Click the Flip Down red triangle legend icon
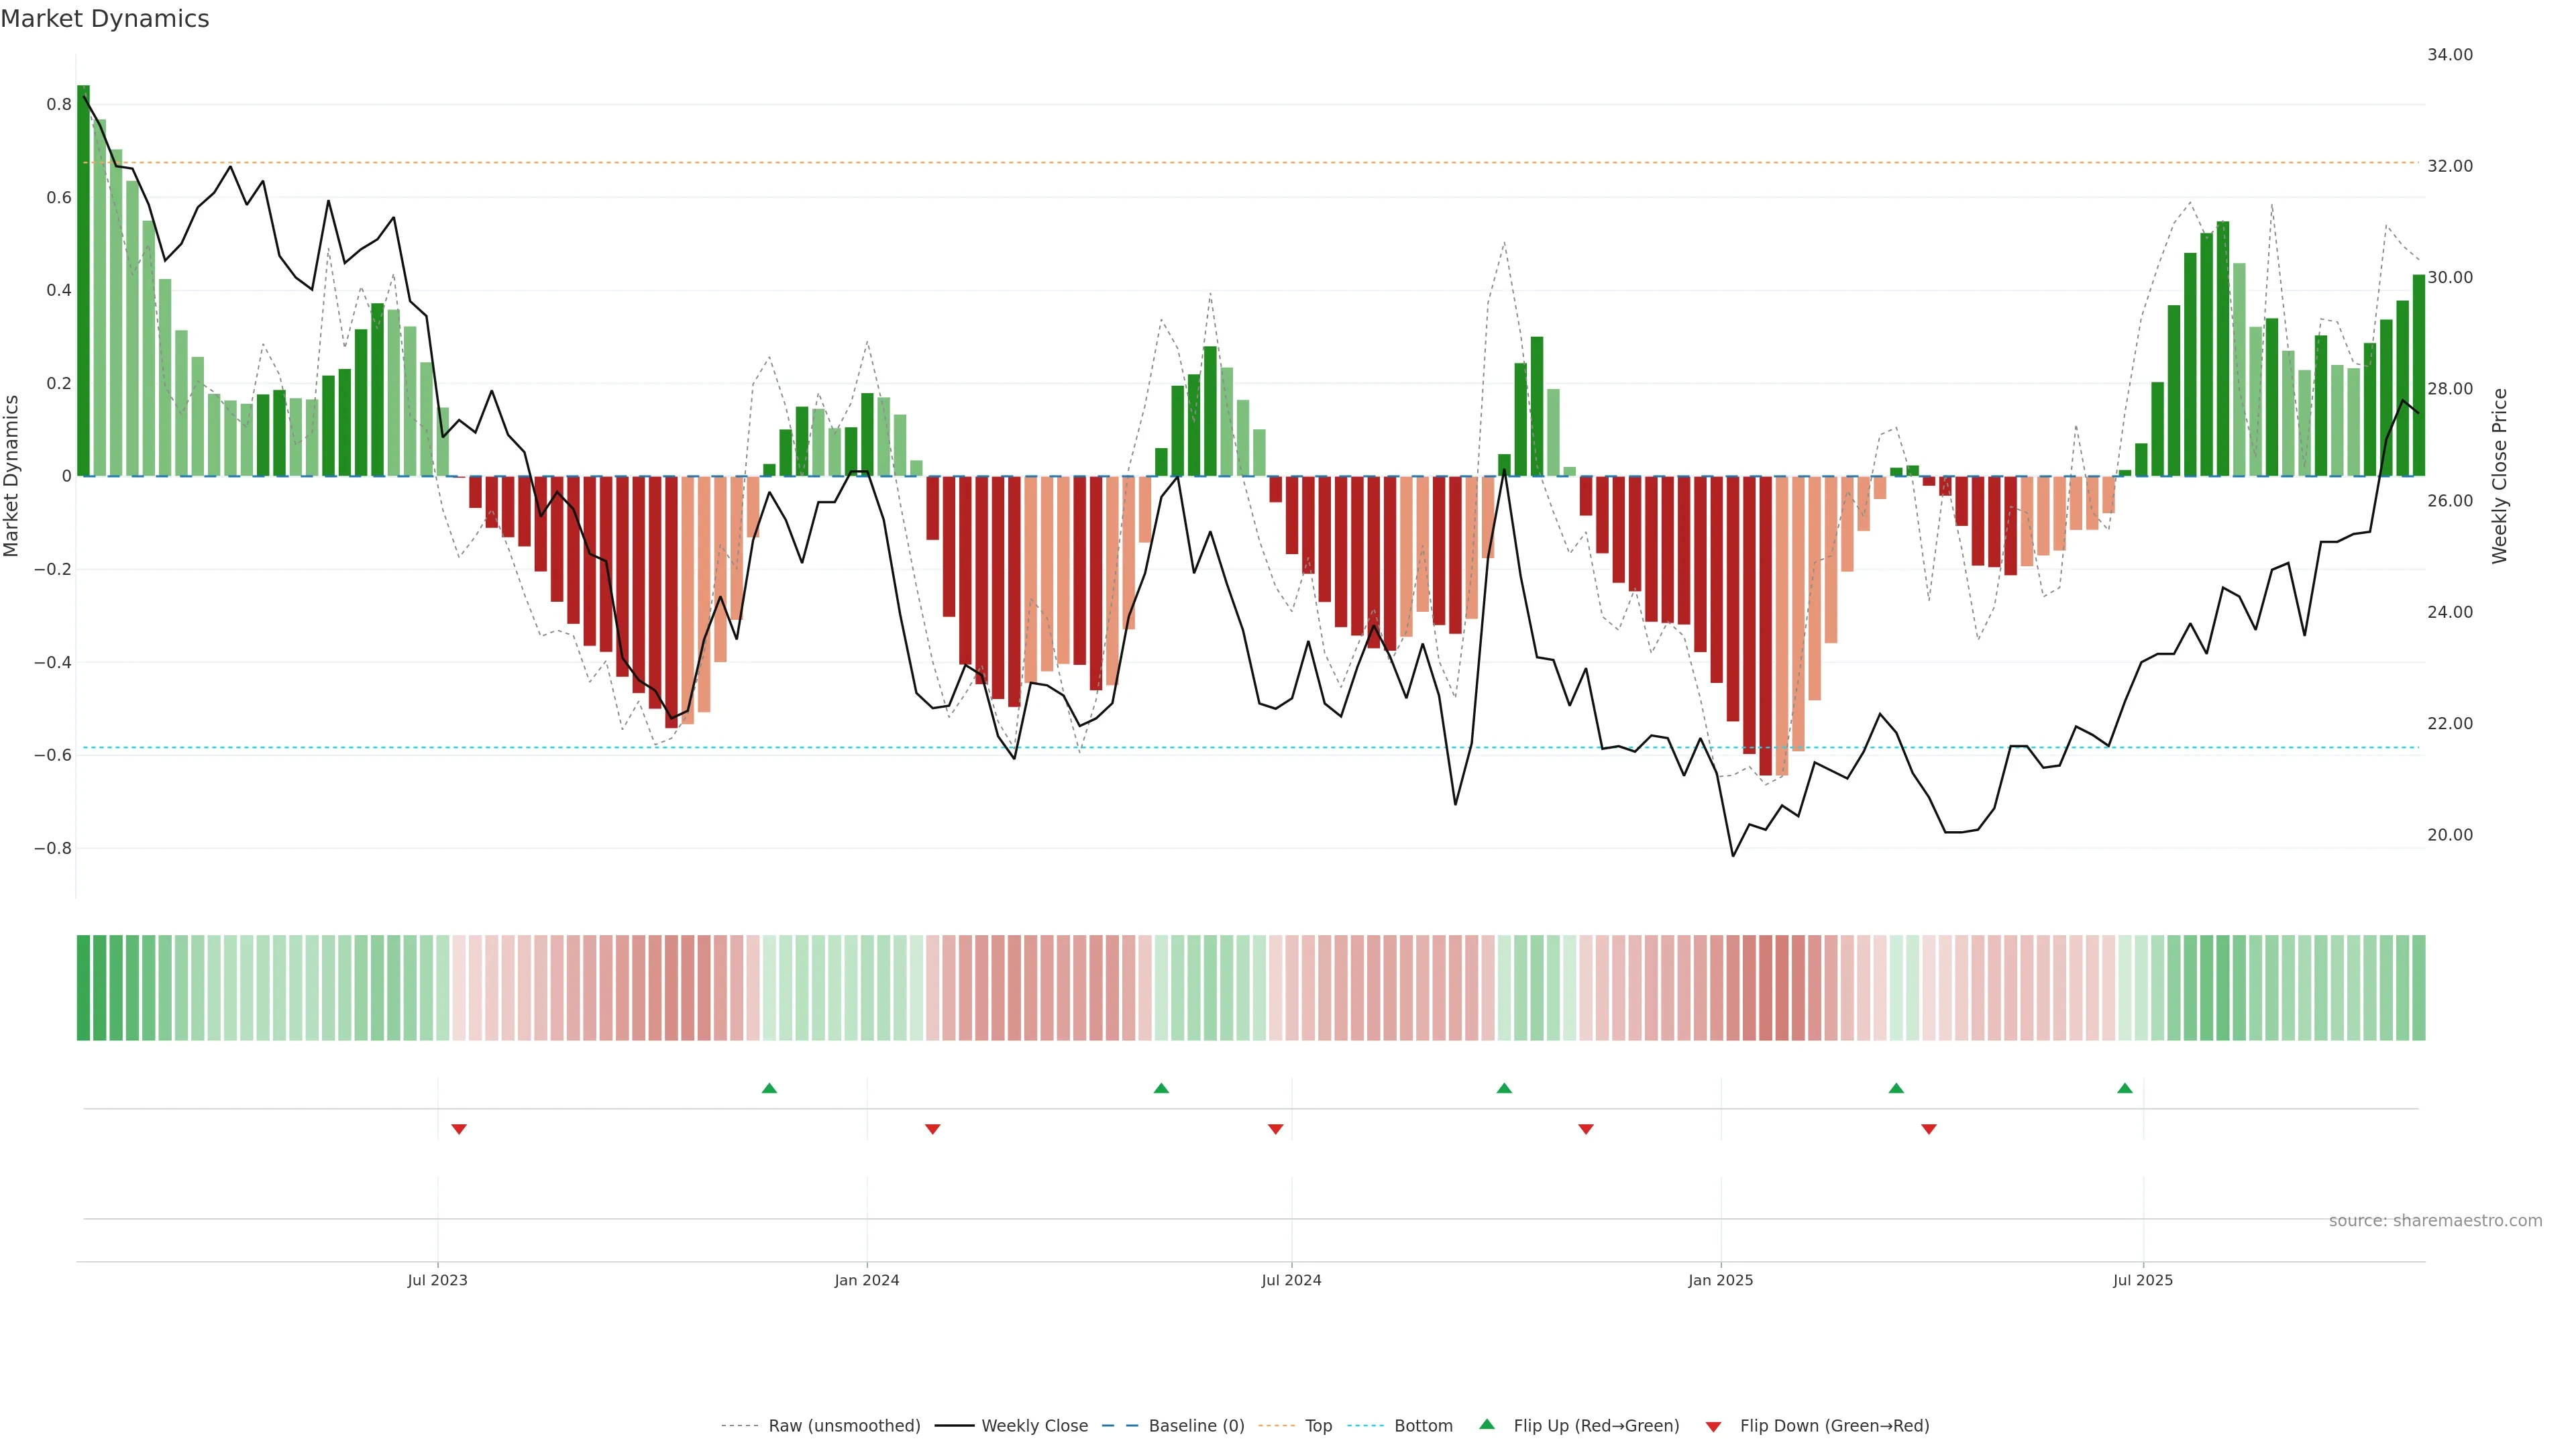2576x1449 pixels. [1713, 1427]
